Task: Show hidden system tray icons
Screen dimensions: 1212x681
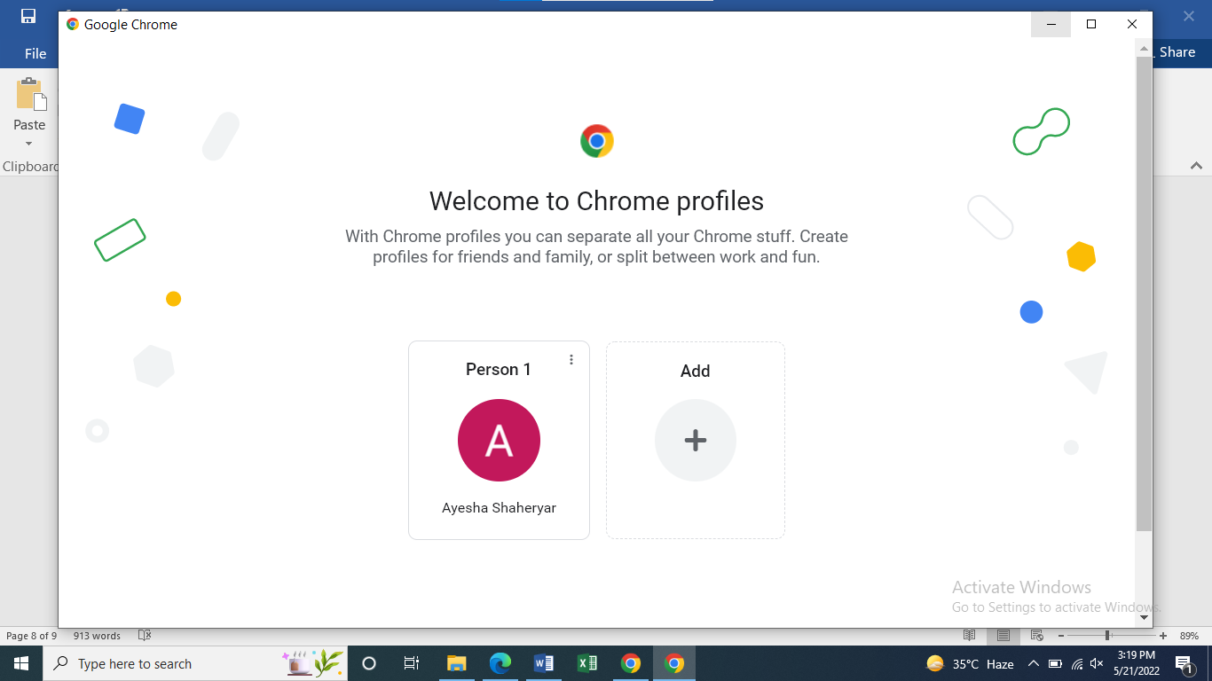Action: [1033, 663]
